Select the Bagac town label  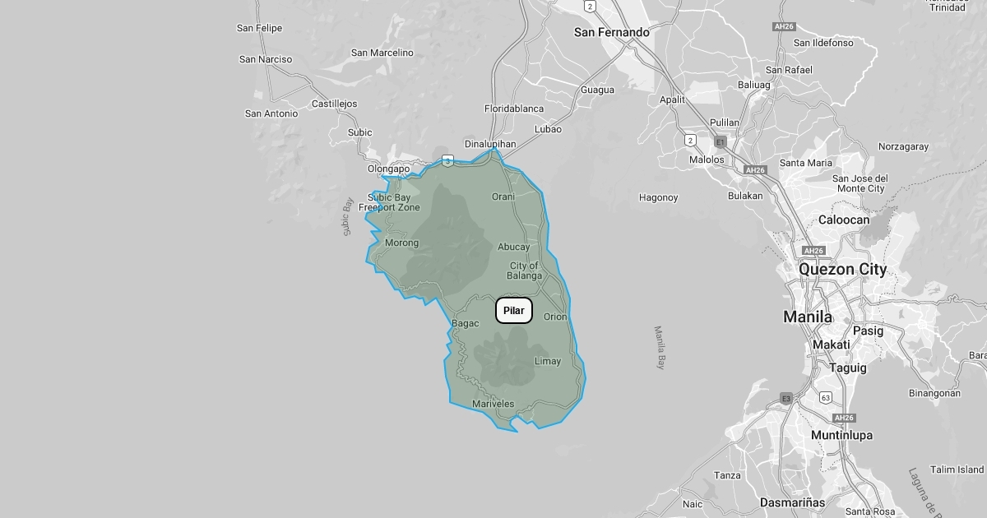click(x=465, y=323)
